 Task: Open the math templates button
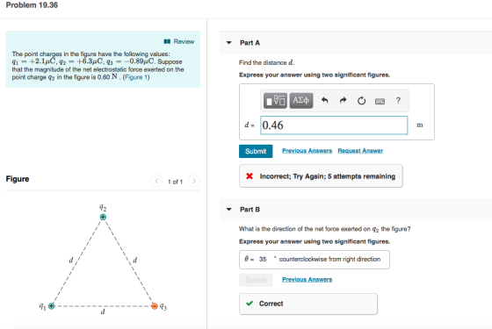pos(275,101)
